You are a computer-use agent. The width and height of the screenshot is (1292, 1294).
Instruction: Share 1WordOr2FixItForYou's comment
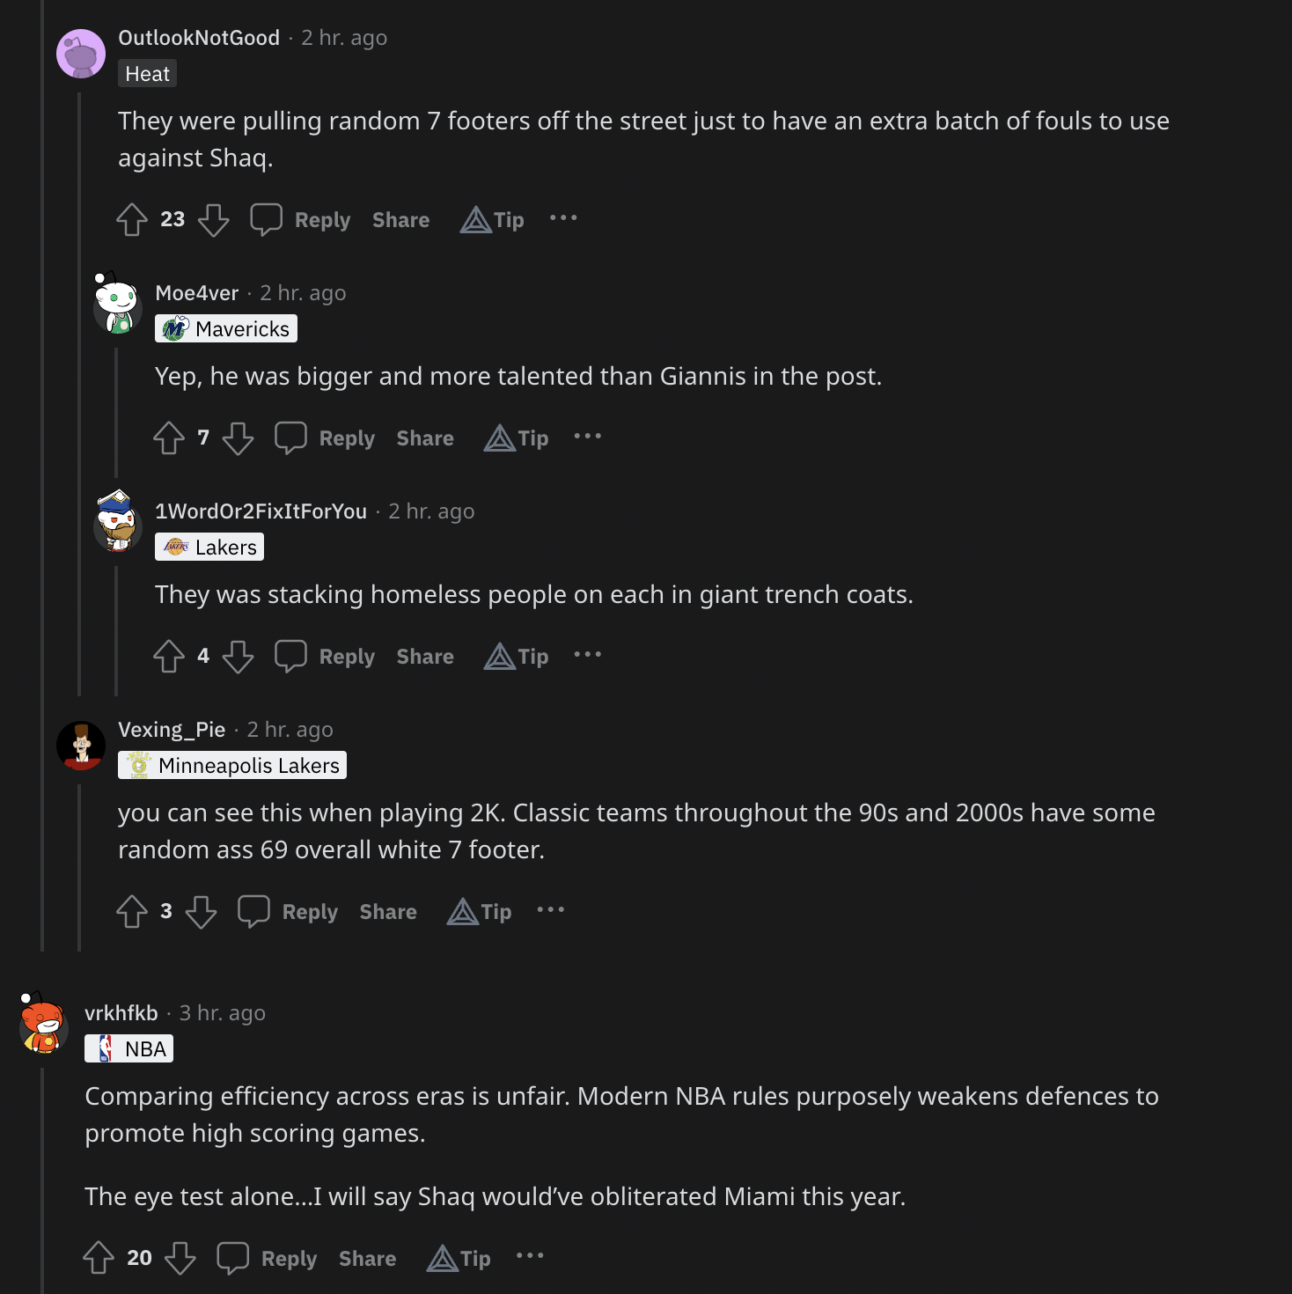pos(425,657)
